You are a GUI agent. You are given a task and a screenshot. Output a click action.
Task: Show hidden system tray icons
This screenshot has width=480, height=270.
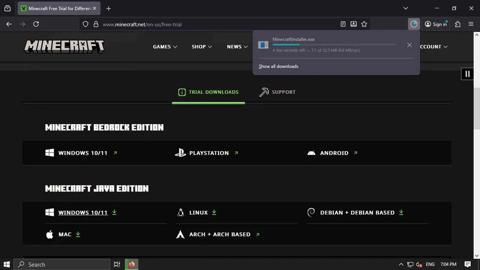point(401,264)
